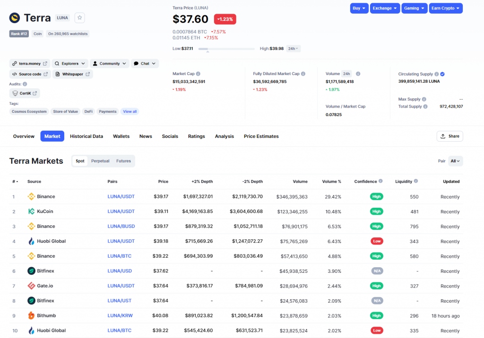The height and width of the screenshot is (338, 484).
Task: Switch to the Analysis tab
Action: [225, 136]
